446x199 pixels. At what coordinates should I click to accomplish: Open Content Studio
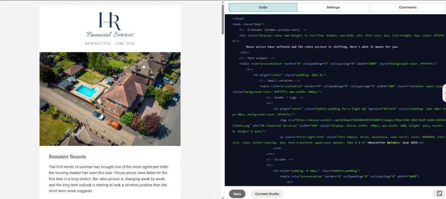click(267, 194)
